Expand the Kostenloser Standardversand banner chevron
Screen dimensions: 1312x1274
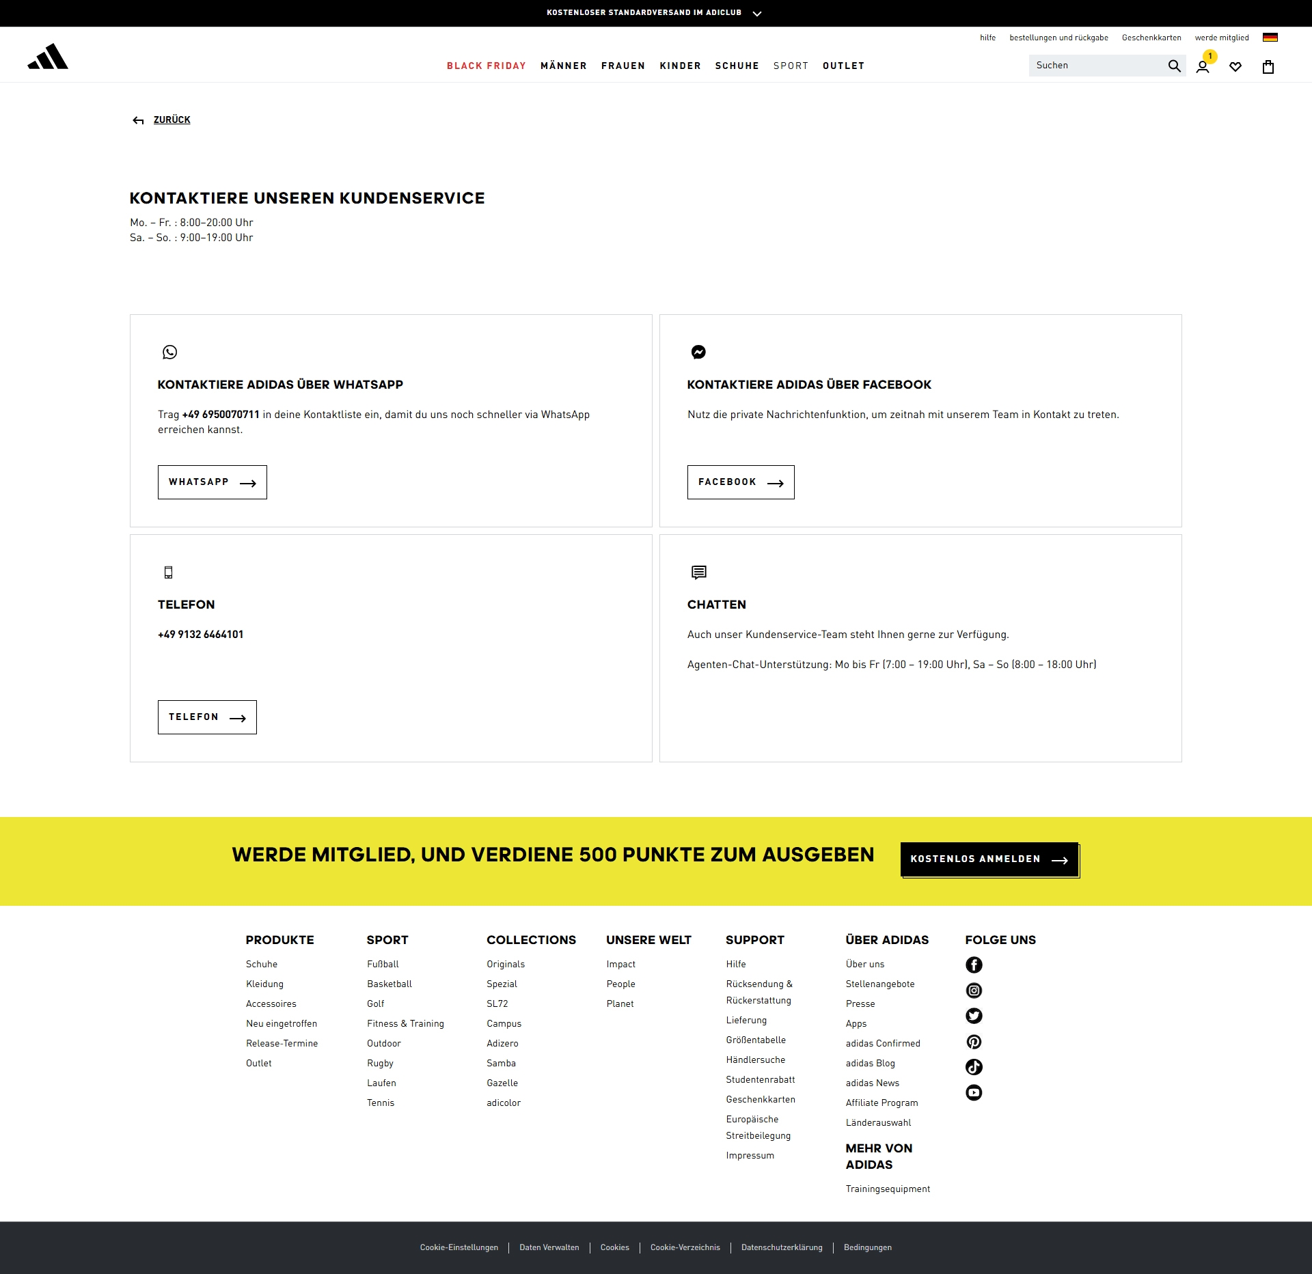(x=757, y=14)
